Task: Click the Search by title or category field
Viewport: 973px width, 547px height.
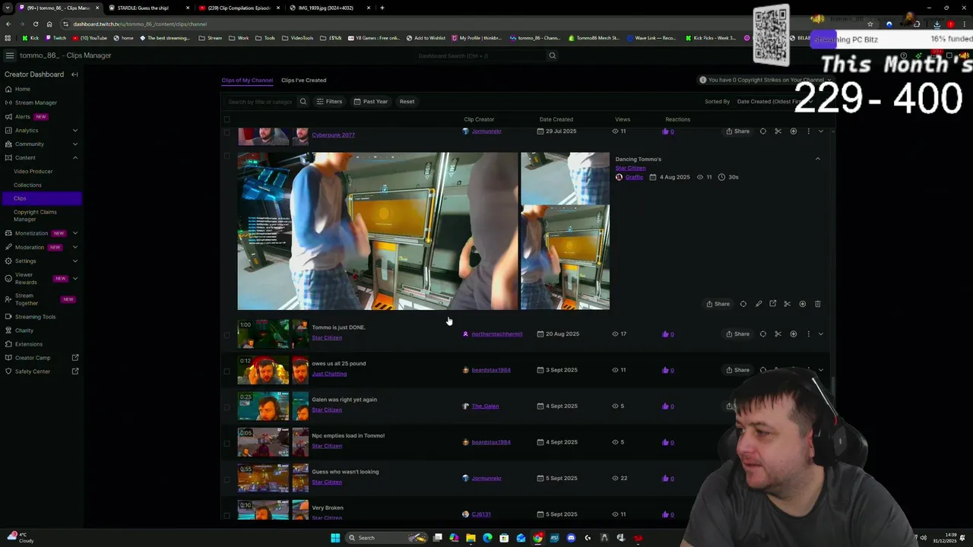Action: (260, 102)
